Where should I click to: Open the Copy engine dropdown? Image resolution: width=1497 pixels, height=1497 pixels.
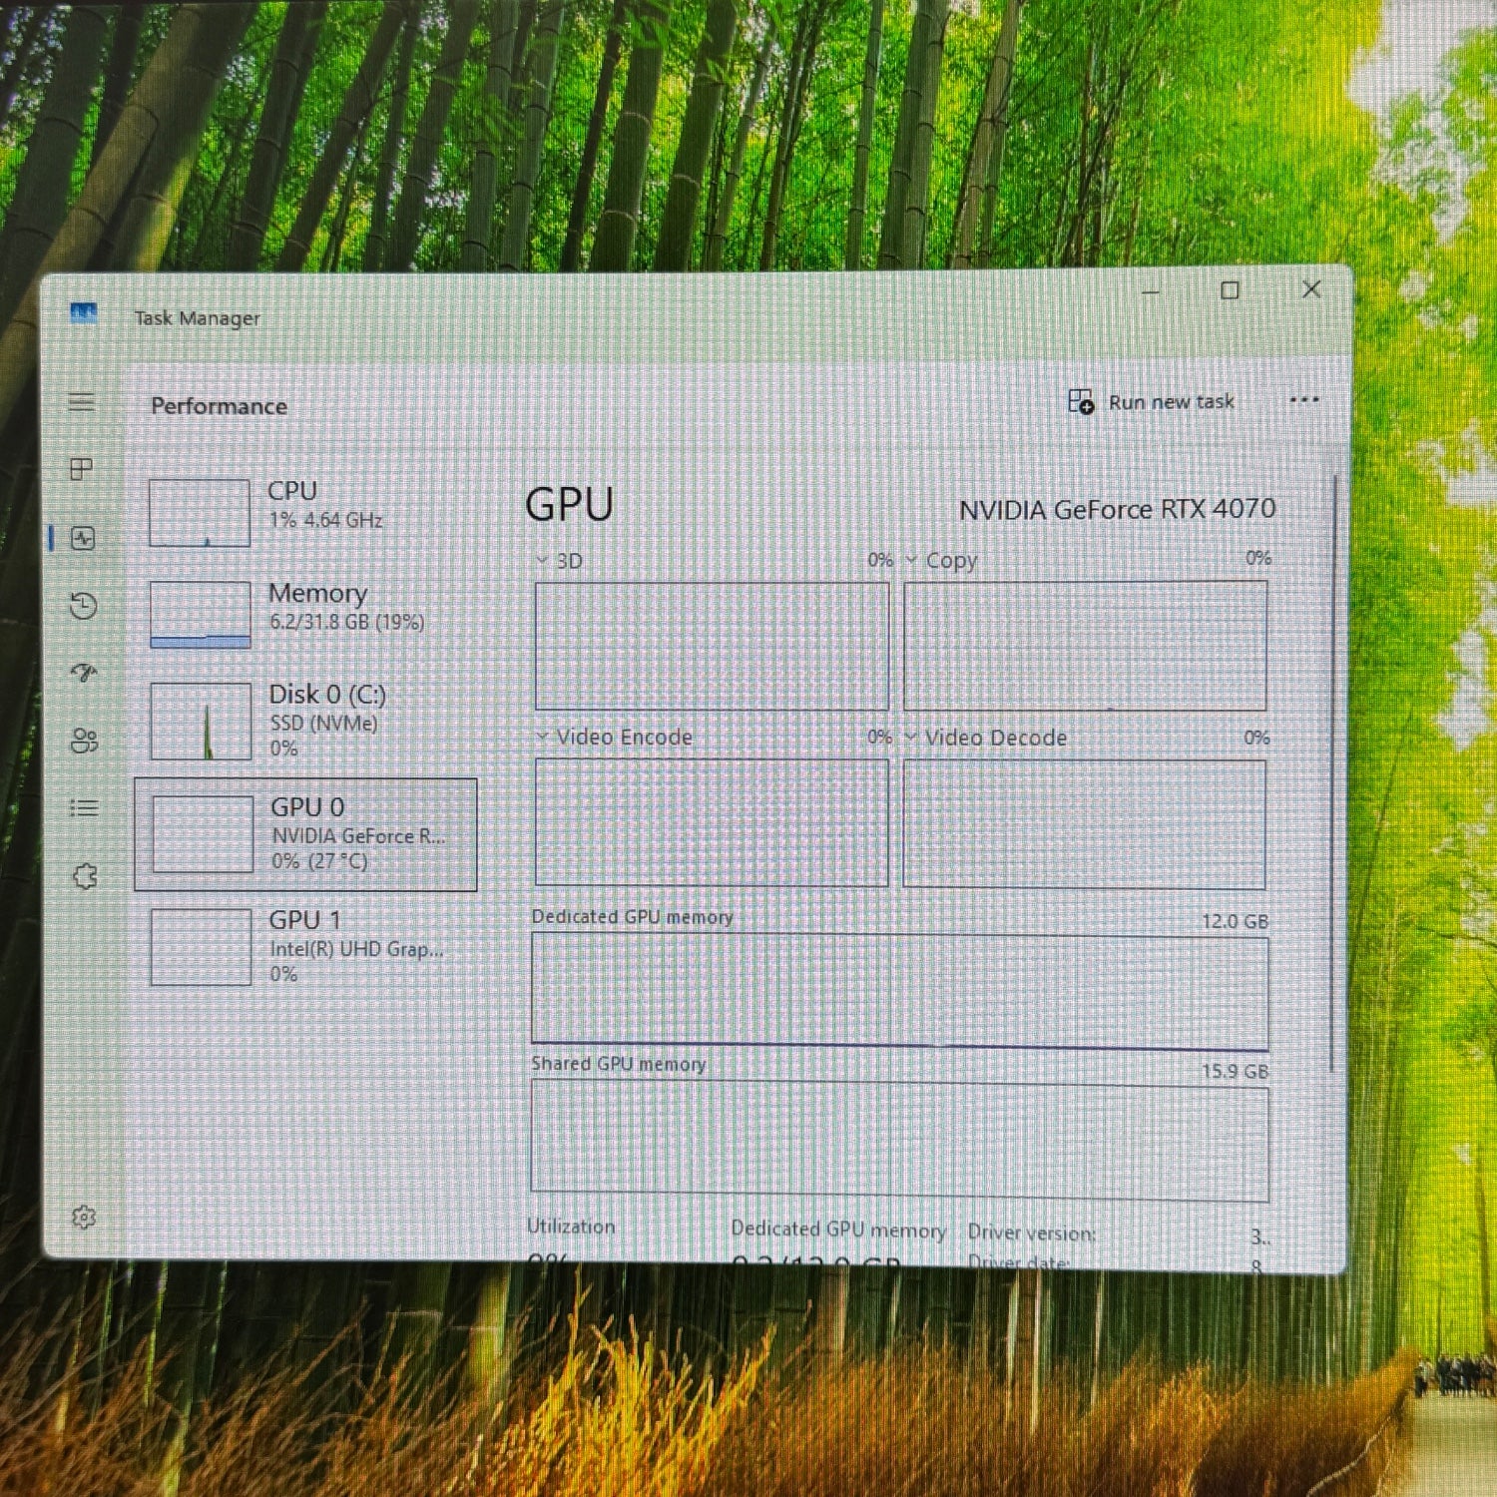coord(911,560)
